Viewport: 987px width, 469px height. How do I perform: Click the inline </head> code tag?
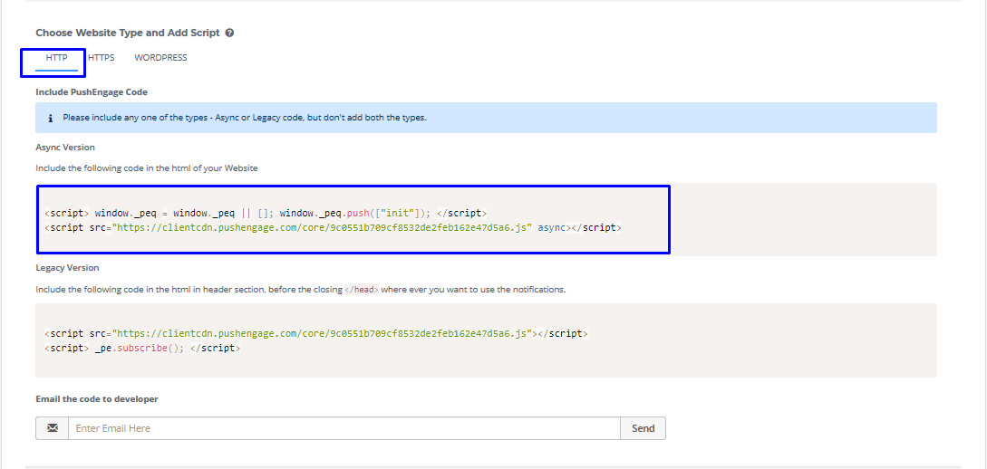(x=362, y=291)
